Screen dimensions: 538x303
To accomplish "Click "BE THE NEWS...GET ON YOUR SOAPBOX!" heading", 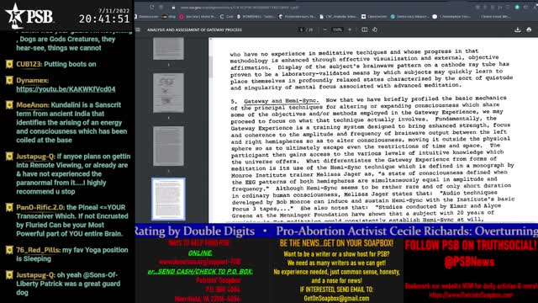I will pyautogui.click(x=336, y=243).
